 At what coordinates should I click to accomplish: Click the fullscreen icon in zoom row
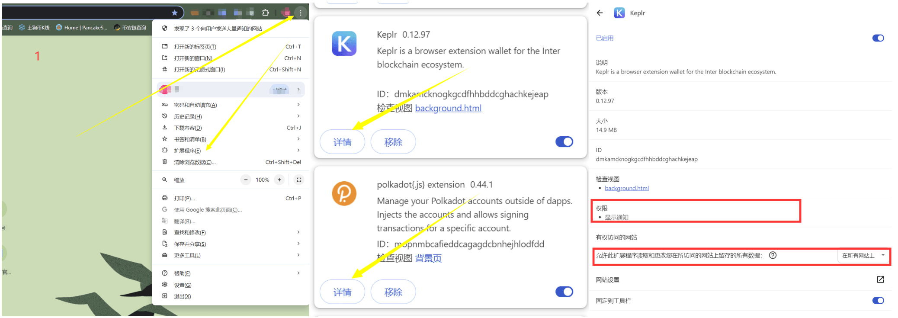tap(299, 180)
